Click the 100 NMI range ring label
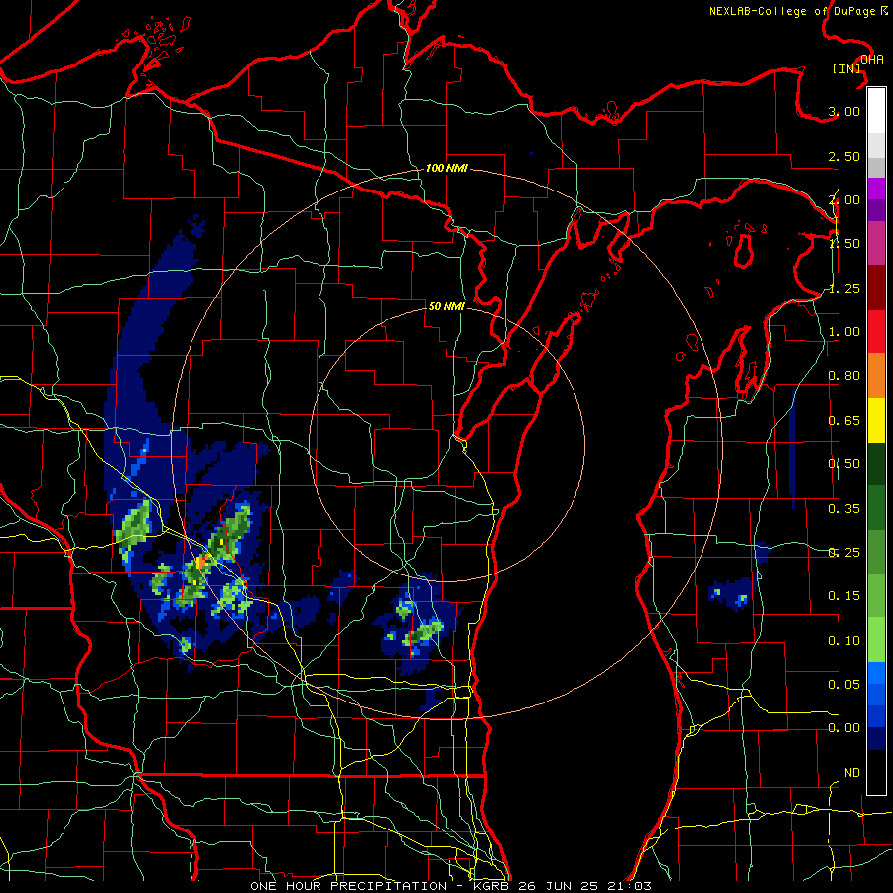 446,168
